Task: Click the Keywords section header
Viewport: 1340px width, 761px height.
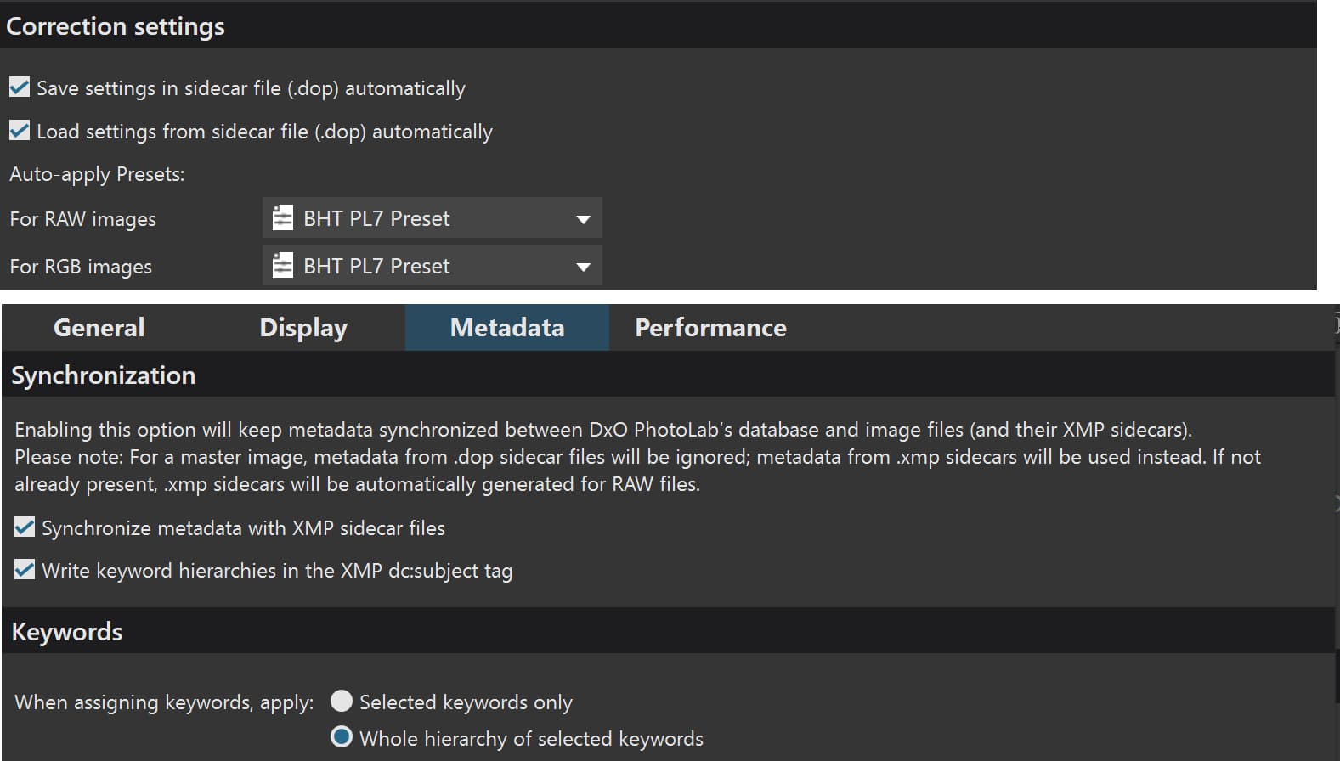Action: pos(67,632)
